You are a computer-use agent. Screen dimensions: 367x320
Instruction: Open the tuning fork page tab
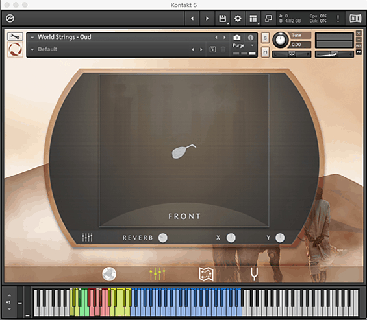click(255, 274)
